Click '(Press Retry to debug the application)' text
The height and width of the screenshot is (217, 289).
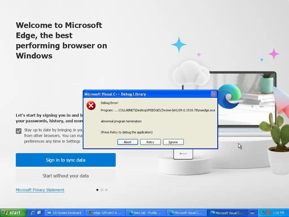(127, 132)
